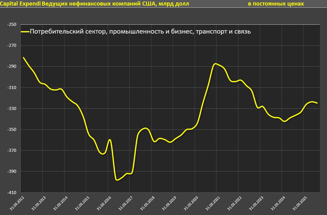Click the 'в постоянных ценах' subtitle
The image size is (327, 215).
(276, 4)
